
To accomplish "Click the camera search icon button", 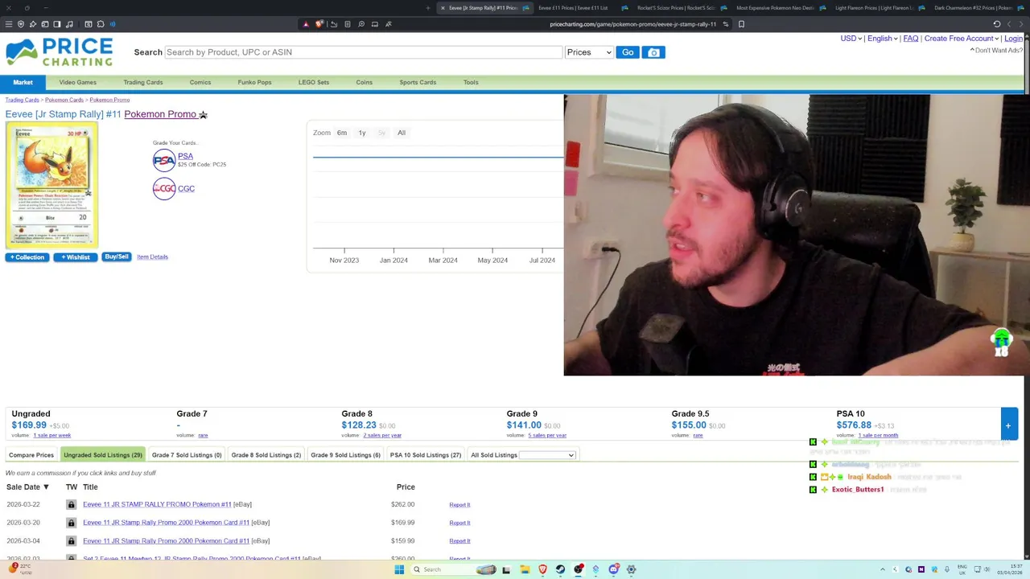I will pos(653,52).
